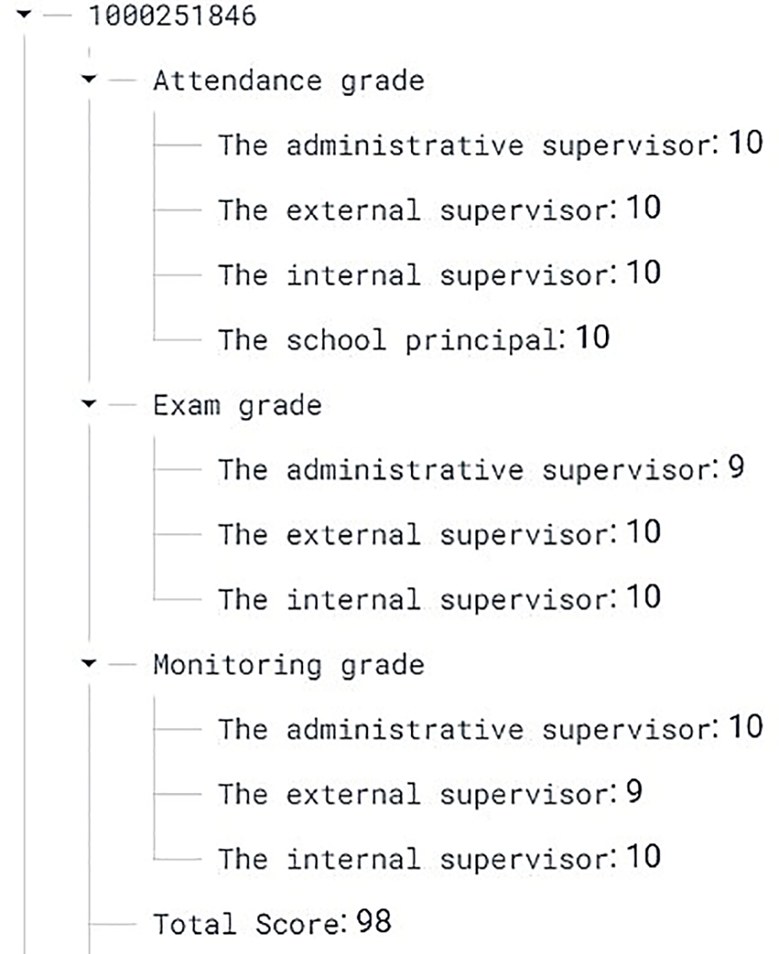
Task: Select the Total Score entry
Action: tap(247, 923)
